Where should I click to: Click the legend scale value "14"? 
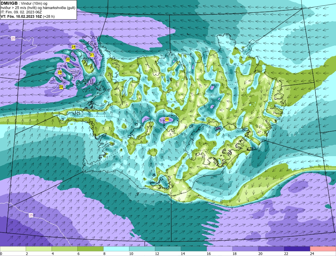coord(183,254)
